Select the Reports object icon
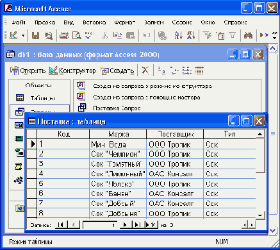The height and width of the screenshot is (250, 280). [x=19, y=138]
